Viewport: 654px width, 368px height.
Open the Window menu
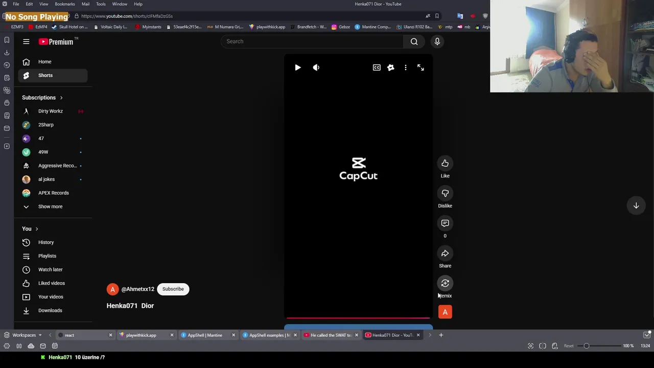(120, 4)
